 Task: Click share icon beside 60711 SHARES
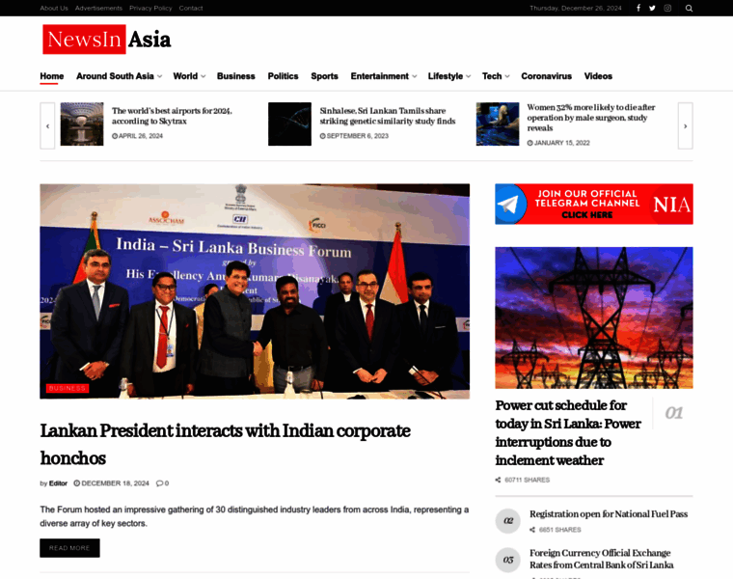(498, 480)
